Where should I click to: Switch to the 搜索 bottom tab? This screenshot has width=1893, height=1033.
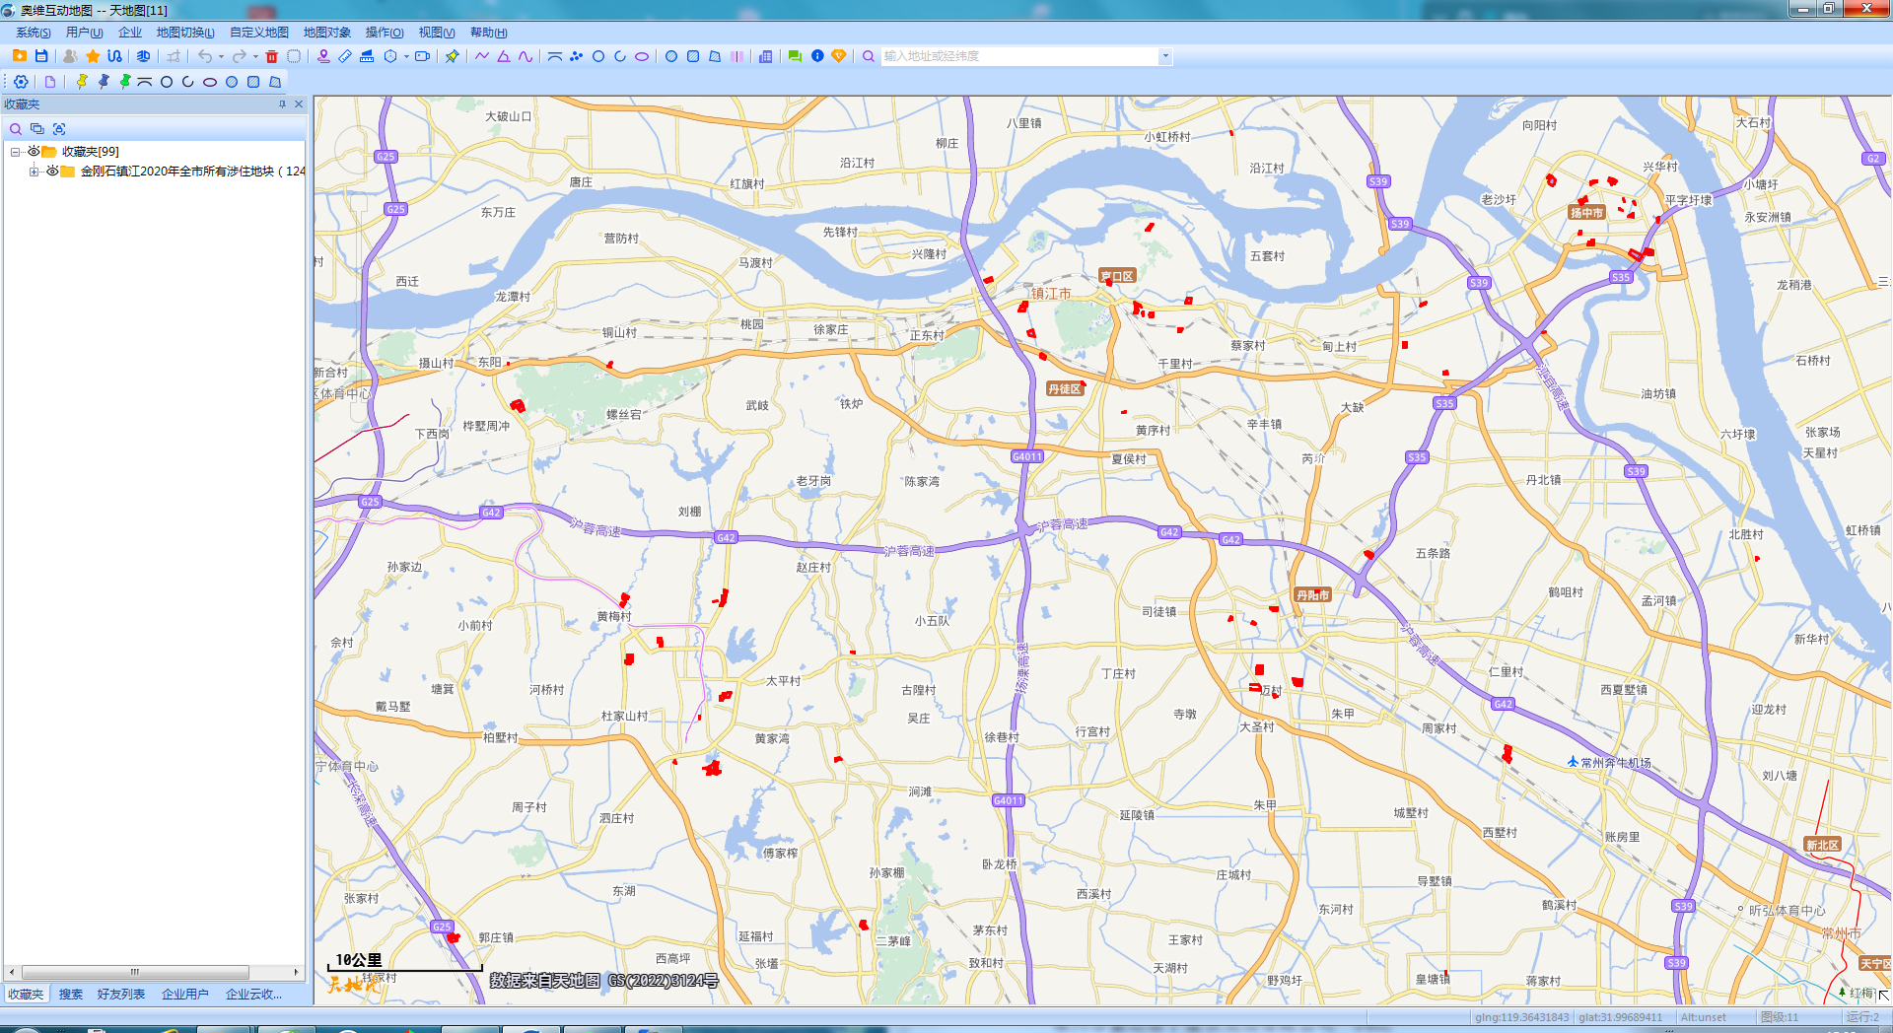pos(71,994)
